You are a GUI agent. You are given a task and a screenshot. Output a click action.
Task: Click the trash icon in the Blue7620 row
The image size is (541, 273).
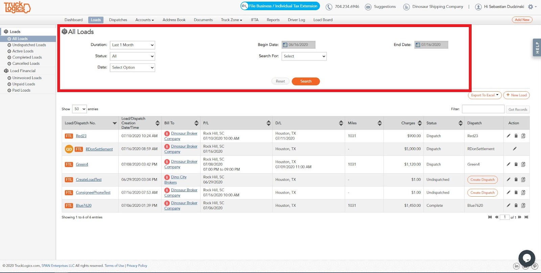pos(516,205)
